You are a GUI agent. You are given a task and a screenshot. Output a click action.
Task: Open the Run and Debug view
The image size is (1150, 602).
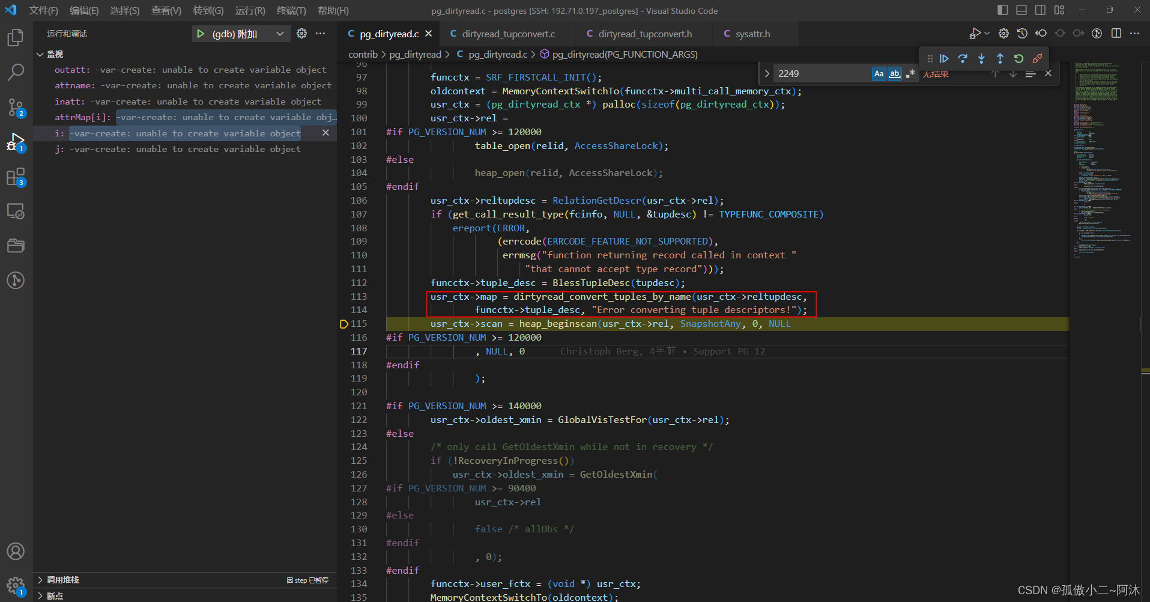click(x=16, y=142)
